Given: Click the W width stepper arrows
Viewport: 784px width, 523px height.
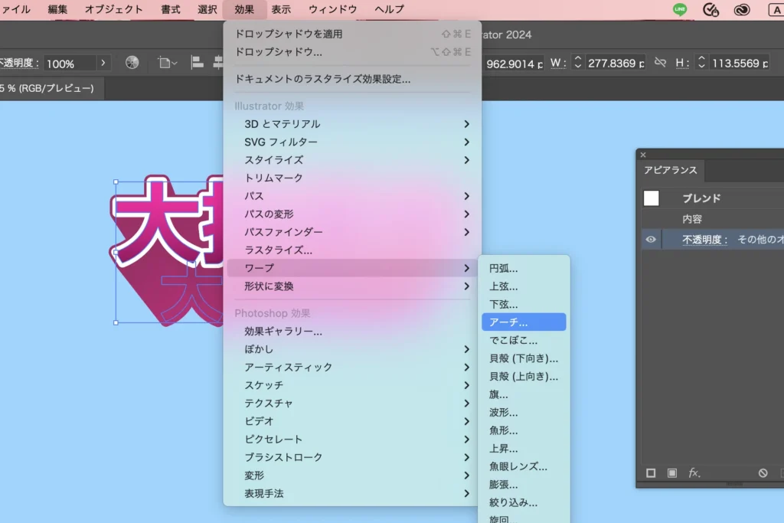Looking at the screenshot, I should coord(577,63).
